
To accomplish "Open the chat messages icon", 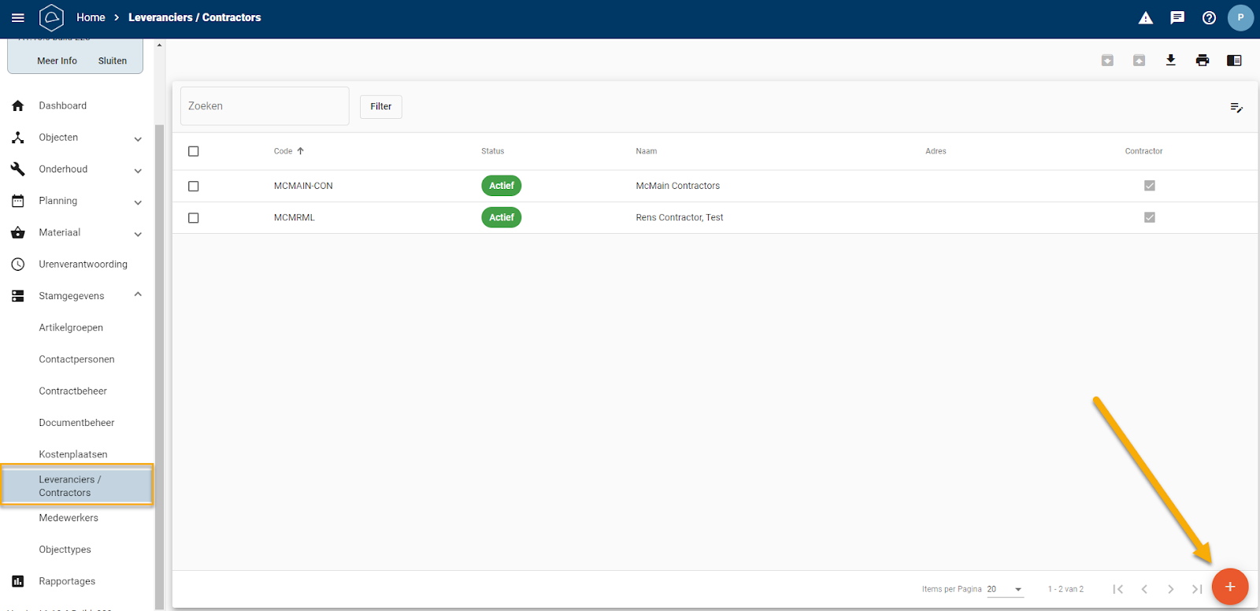I will 1177,17.
